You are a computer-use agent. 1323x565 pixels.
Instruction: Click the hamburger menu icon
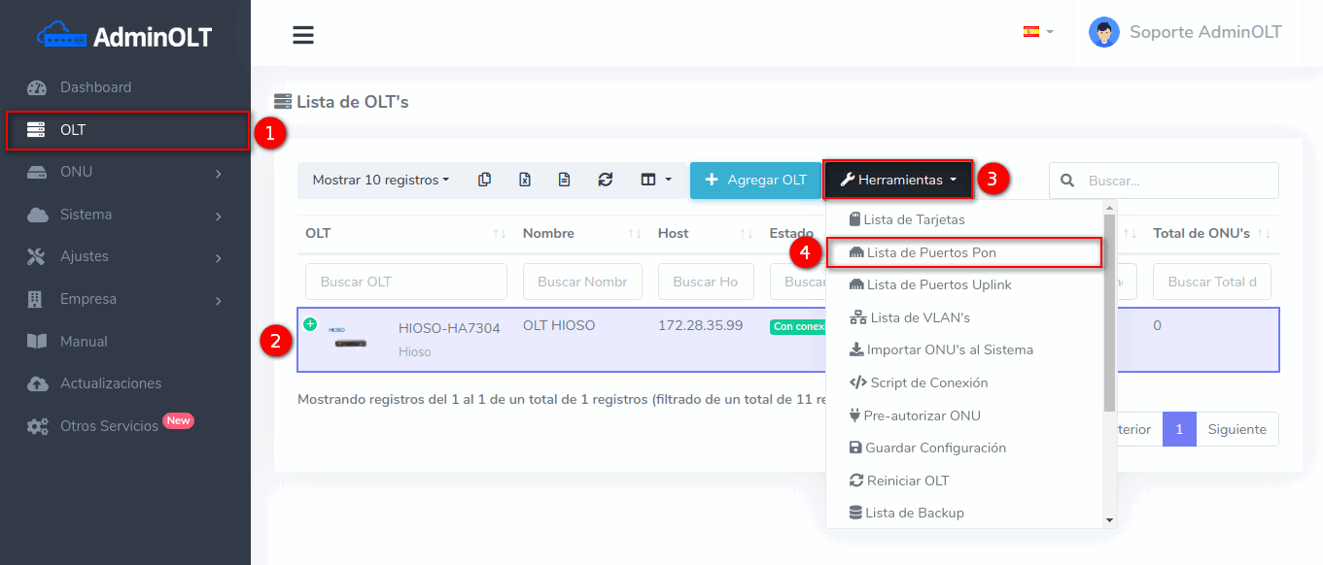[303, 35]
